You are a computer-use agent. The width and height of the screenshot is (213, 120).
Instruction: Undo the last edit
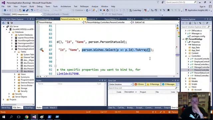pyautogui.click(x=32, y=10)
